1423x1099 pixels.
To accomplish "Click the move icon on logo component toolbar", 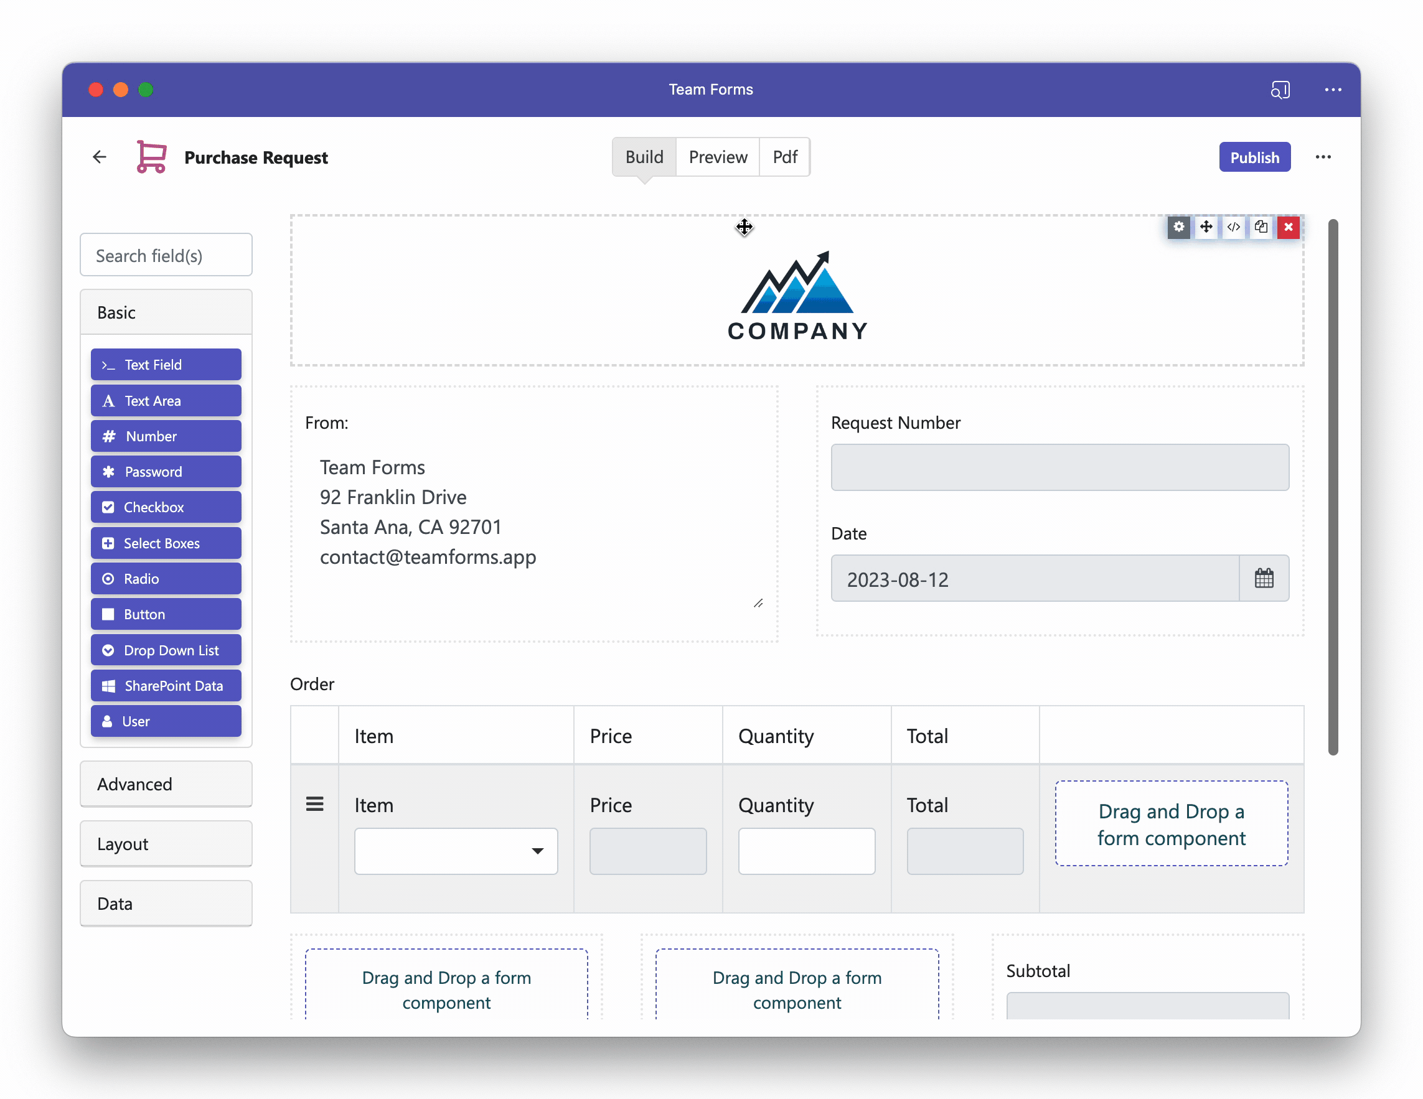I will coord(1205,227).
